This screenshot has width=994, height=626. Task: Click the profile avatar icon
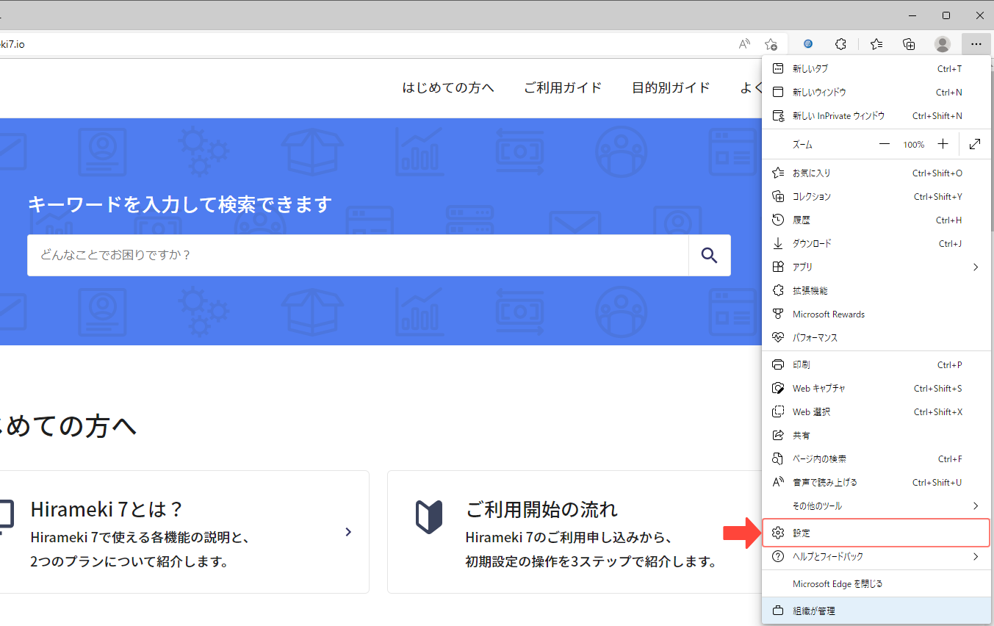point(943,44)
